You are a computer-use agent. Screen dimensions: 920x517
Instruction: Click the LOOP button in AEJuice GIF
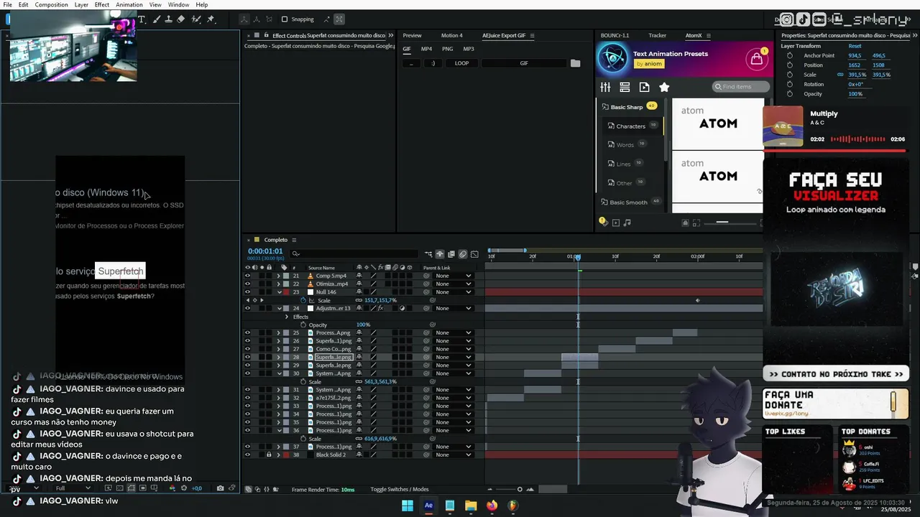click(461, 63)
